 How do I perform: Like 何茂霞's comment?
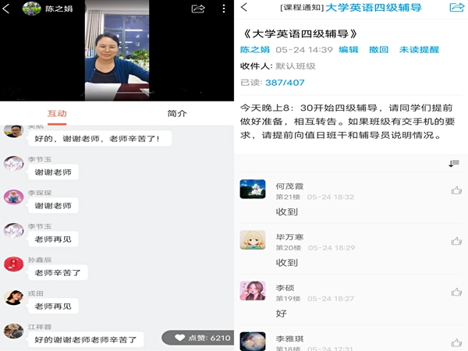click(456, 190)
